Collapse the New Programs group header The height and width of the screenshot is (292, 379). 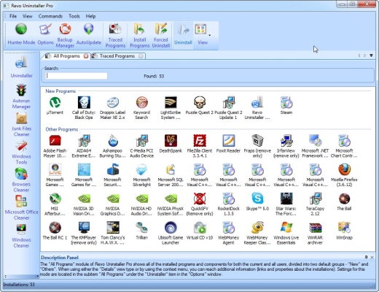(x=60, y=91)
